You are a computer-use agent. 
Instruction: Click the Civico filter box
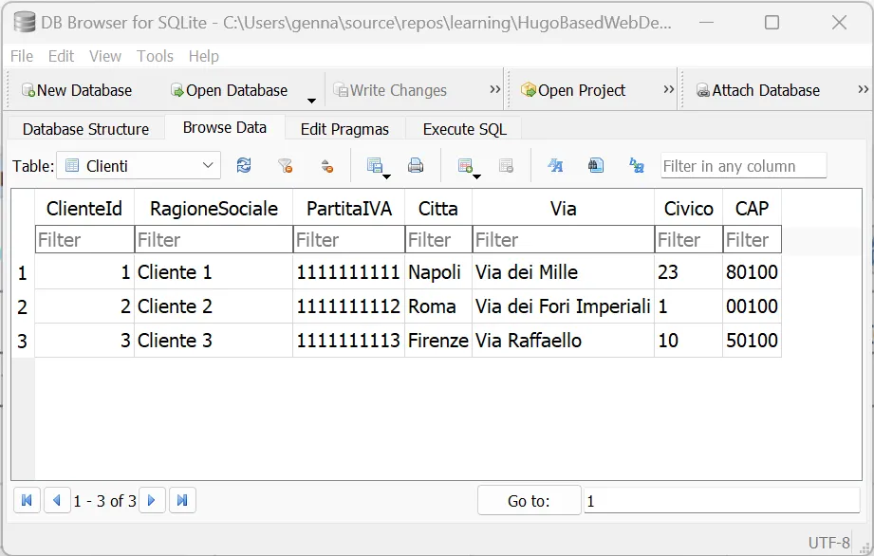(x=688, y=239)
